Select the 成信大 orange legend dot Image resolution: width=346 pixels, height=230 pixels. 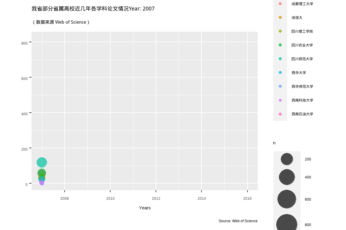click(x=280, y=17)
